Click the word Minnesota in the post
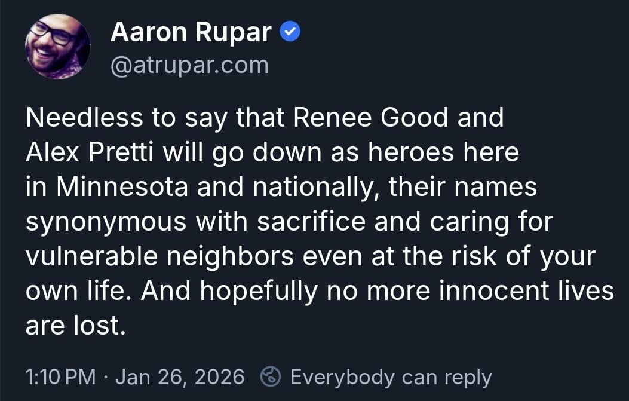629x401 pixels. [122, 188]
